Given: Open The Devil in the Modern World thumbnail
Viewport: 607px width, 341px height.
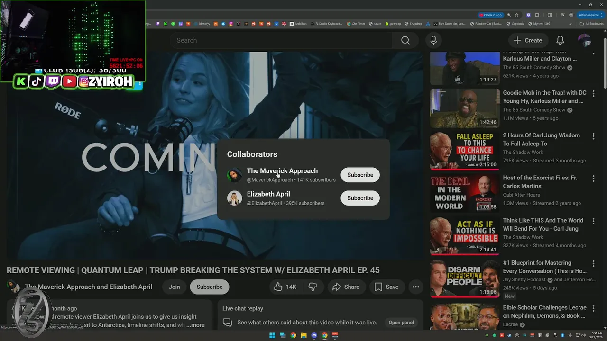Looking at the screenshot, I should pyautogui.click(x=465, y=193).
